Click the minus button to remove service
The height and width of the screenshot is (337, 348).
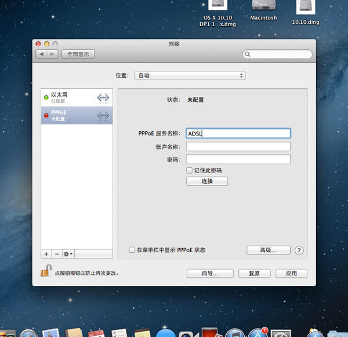coord(56,254)
